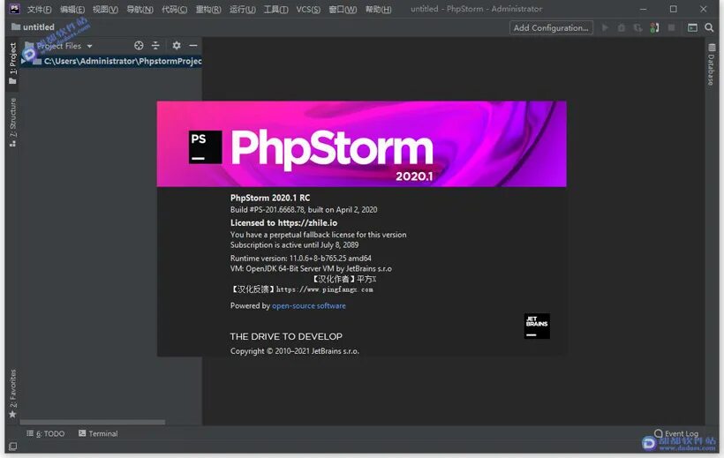Click the JetBrains logo in About dialog
The height and width of the screenshot is (458, 724).
[x=537, y=326]
